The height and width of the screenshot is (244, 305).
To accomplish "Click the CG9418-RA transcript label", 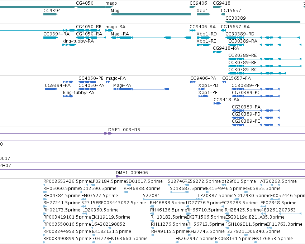I will point(226,48).
